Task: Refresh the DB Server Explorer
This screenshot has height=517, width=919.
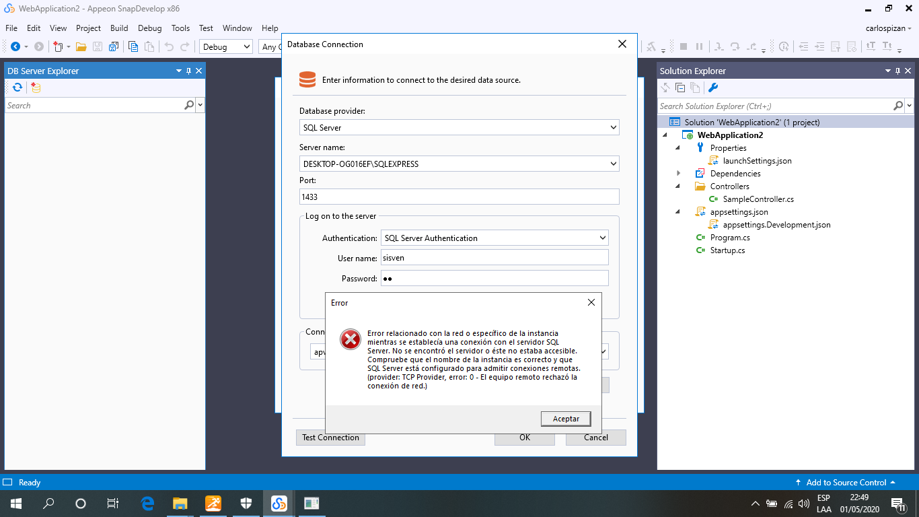Action: 17,88
